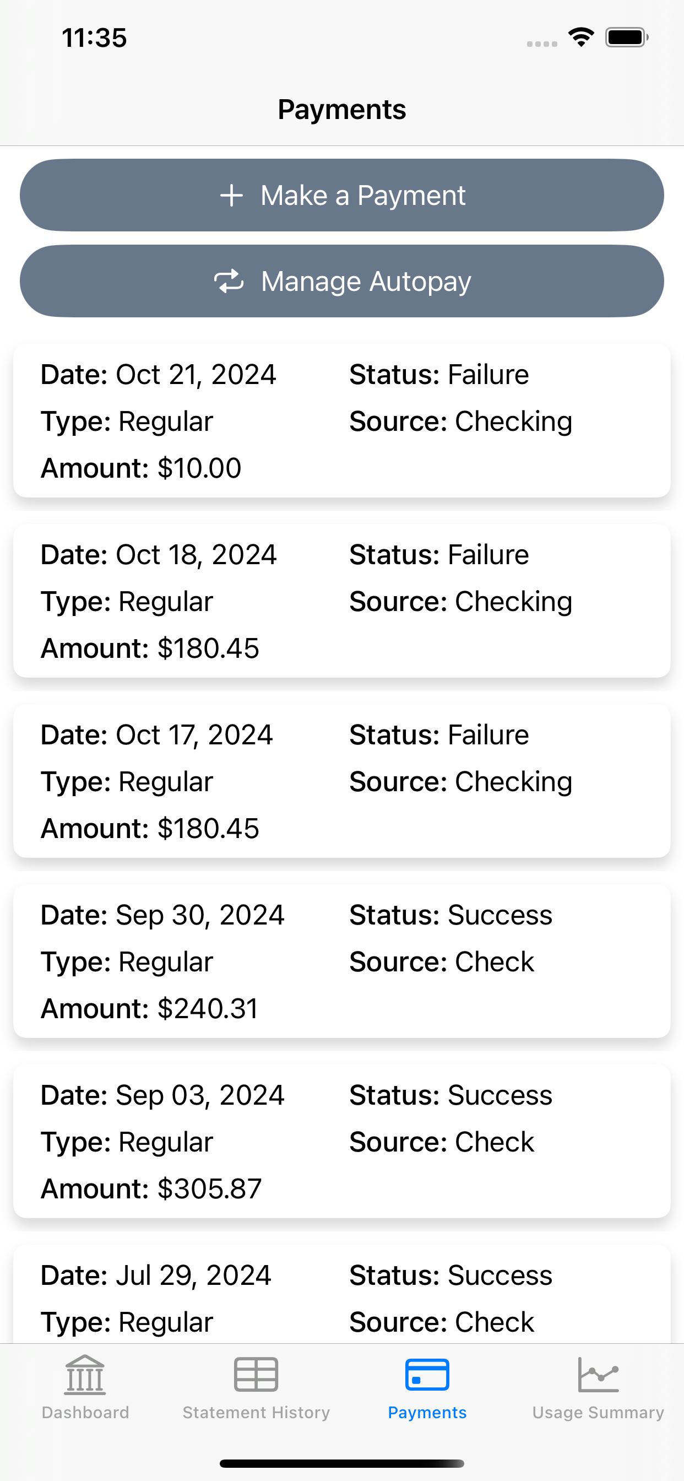
Task: Switch to the Statement History tab label
Action: (x=256, y=1413)
